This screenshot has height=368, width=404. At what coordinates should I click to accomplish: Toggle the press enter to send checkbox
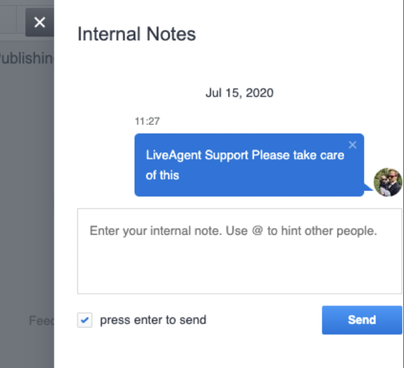(84, 320)
